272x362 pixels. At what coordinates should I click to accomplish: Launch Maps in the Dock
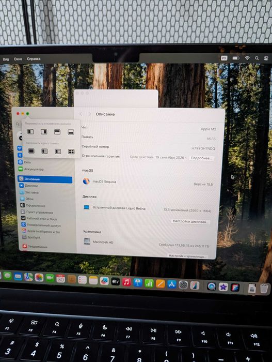pos(28,277)
